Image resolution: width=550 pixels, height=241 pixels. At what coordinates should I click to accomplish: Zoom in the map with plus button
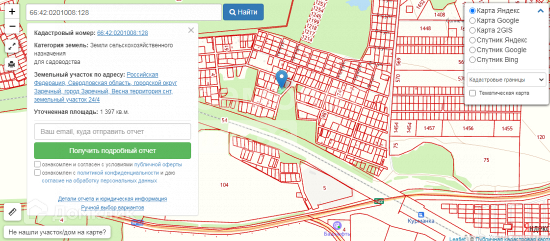tap(12, 12)
